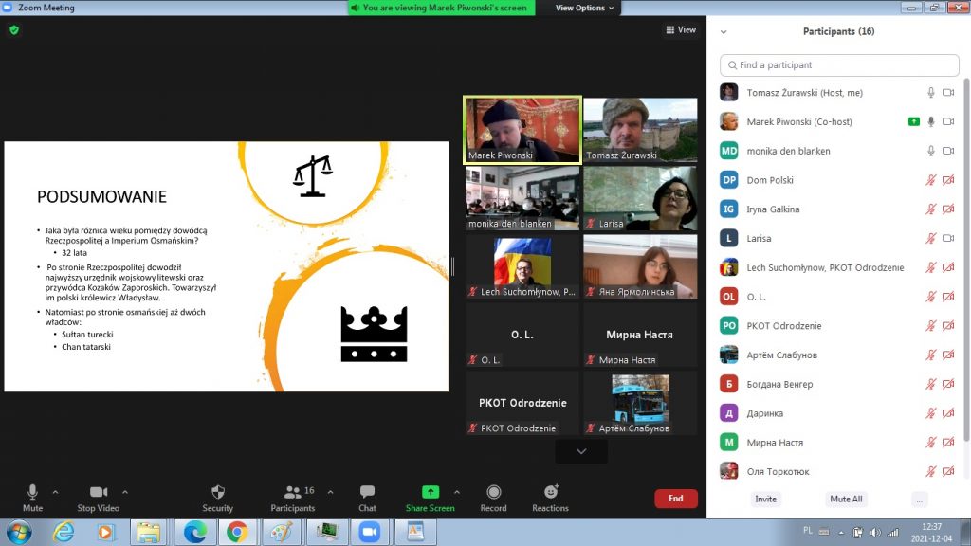The width and height of the screenshot is (971, 546).
Task: Click the green Share Screen icon
Action: [x=430, y=492]
